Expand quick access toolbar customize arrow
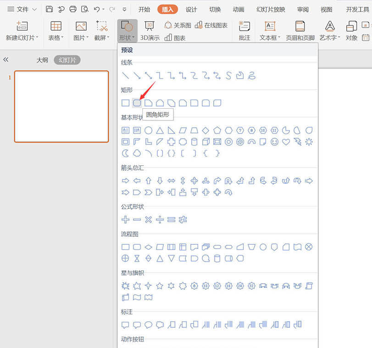The width and height of the screenshot is (372, 348). click(x=124, y=10)
